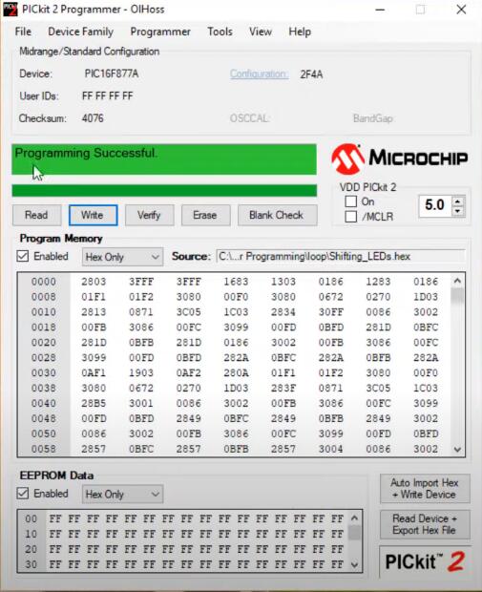Click device name PIC16F877A
Viewport: 482px width, 592px height.
tap(112, 74)
